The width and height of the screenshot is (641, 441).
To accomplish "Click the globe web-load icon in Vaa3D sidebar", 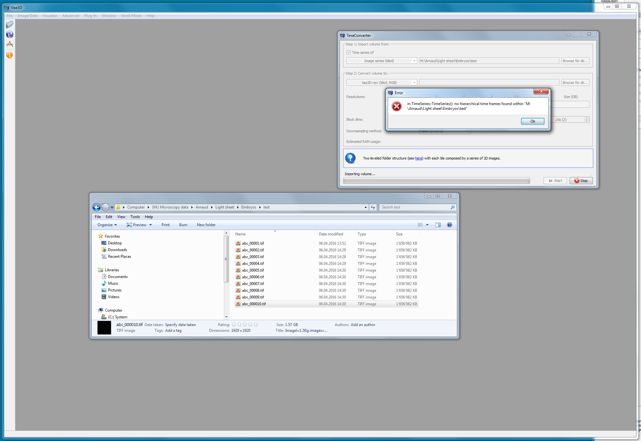I will point(10,34).
